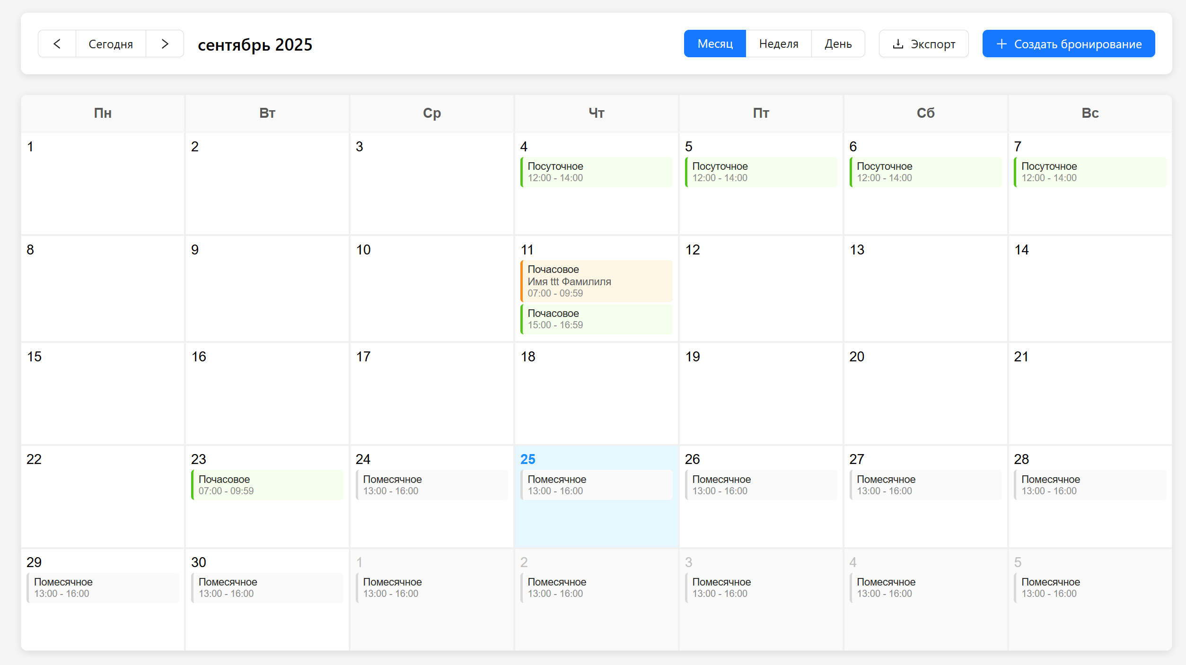Click Create booking plus button
This screenshot has width=1186, height=665.
[x=1068, y=44]
